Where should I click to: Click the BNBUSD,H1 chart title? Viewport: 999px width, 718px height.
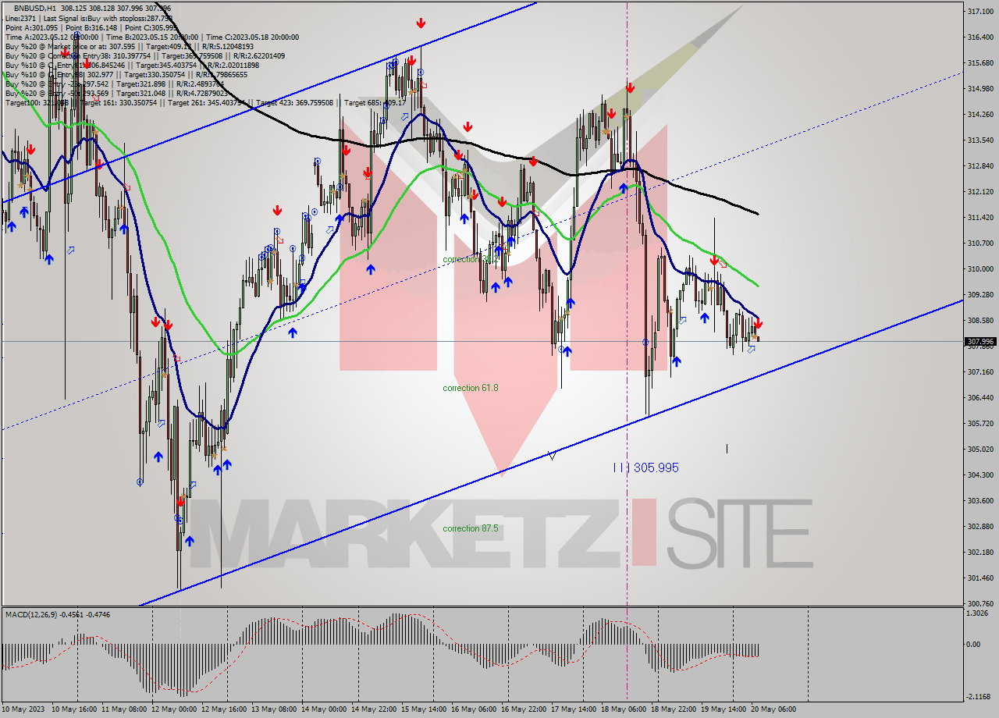click(x=35, y=7)
